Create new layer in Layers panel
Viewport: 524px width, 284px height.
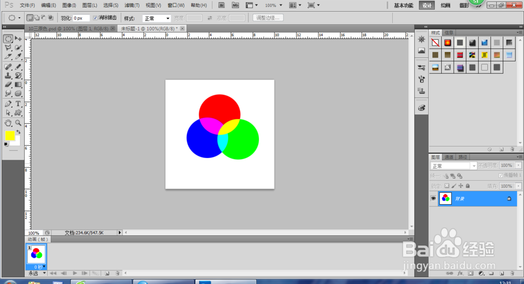[x=501, y=274]
